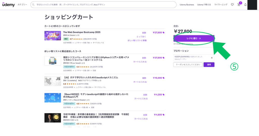Open Udemyで教える link
Image resolution: width=259 pixels, height=136 pixels.
click(x=204, y=5)
